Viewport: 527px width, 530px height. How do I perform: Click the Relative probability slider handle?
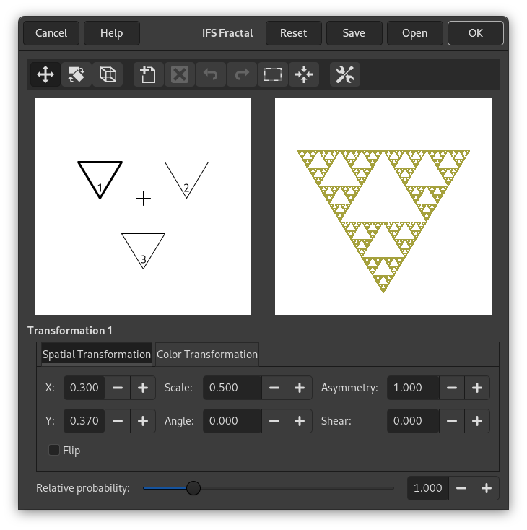pyautogui.click(x=193, y=488)
